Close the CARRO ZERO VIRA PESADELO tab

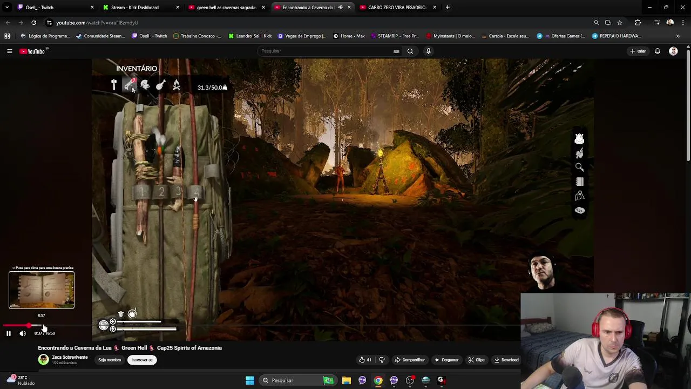(x=435, y=8)
